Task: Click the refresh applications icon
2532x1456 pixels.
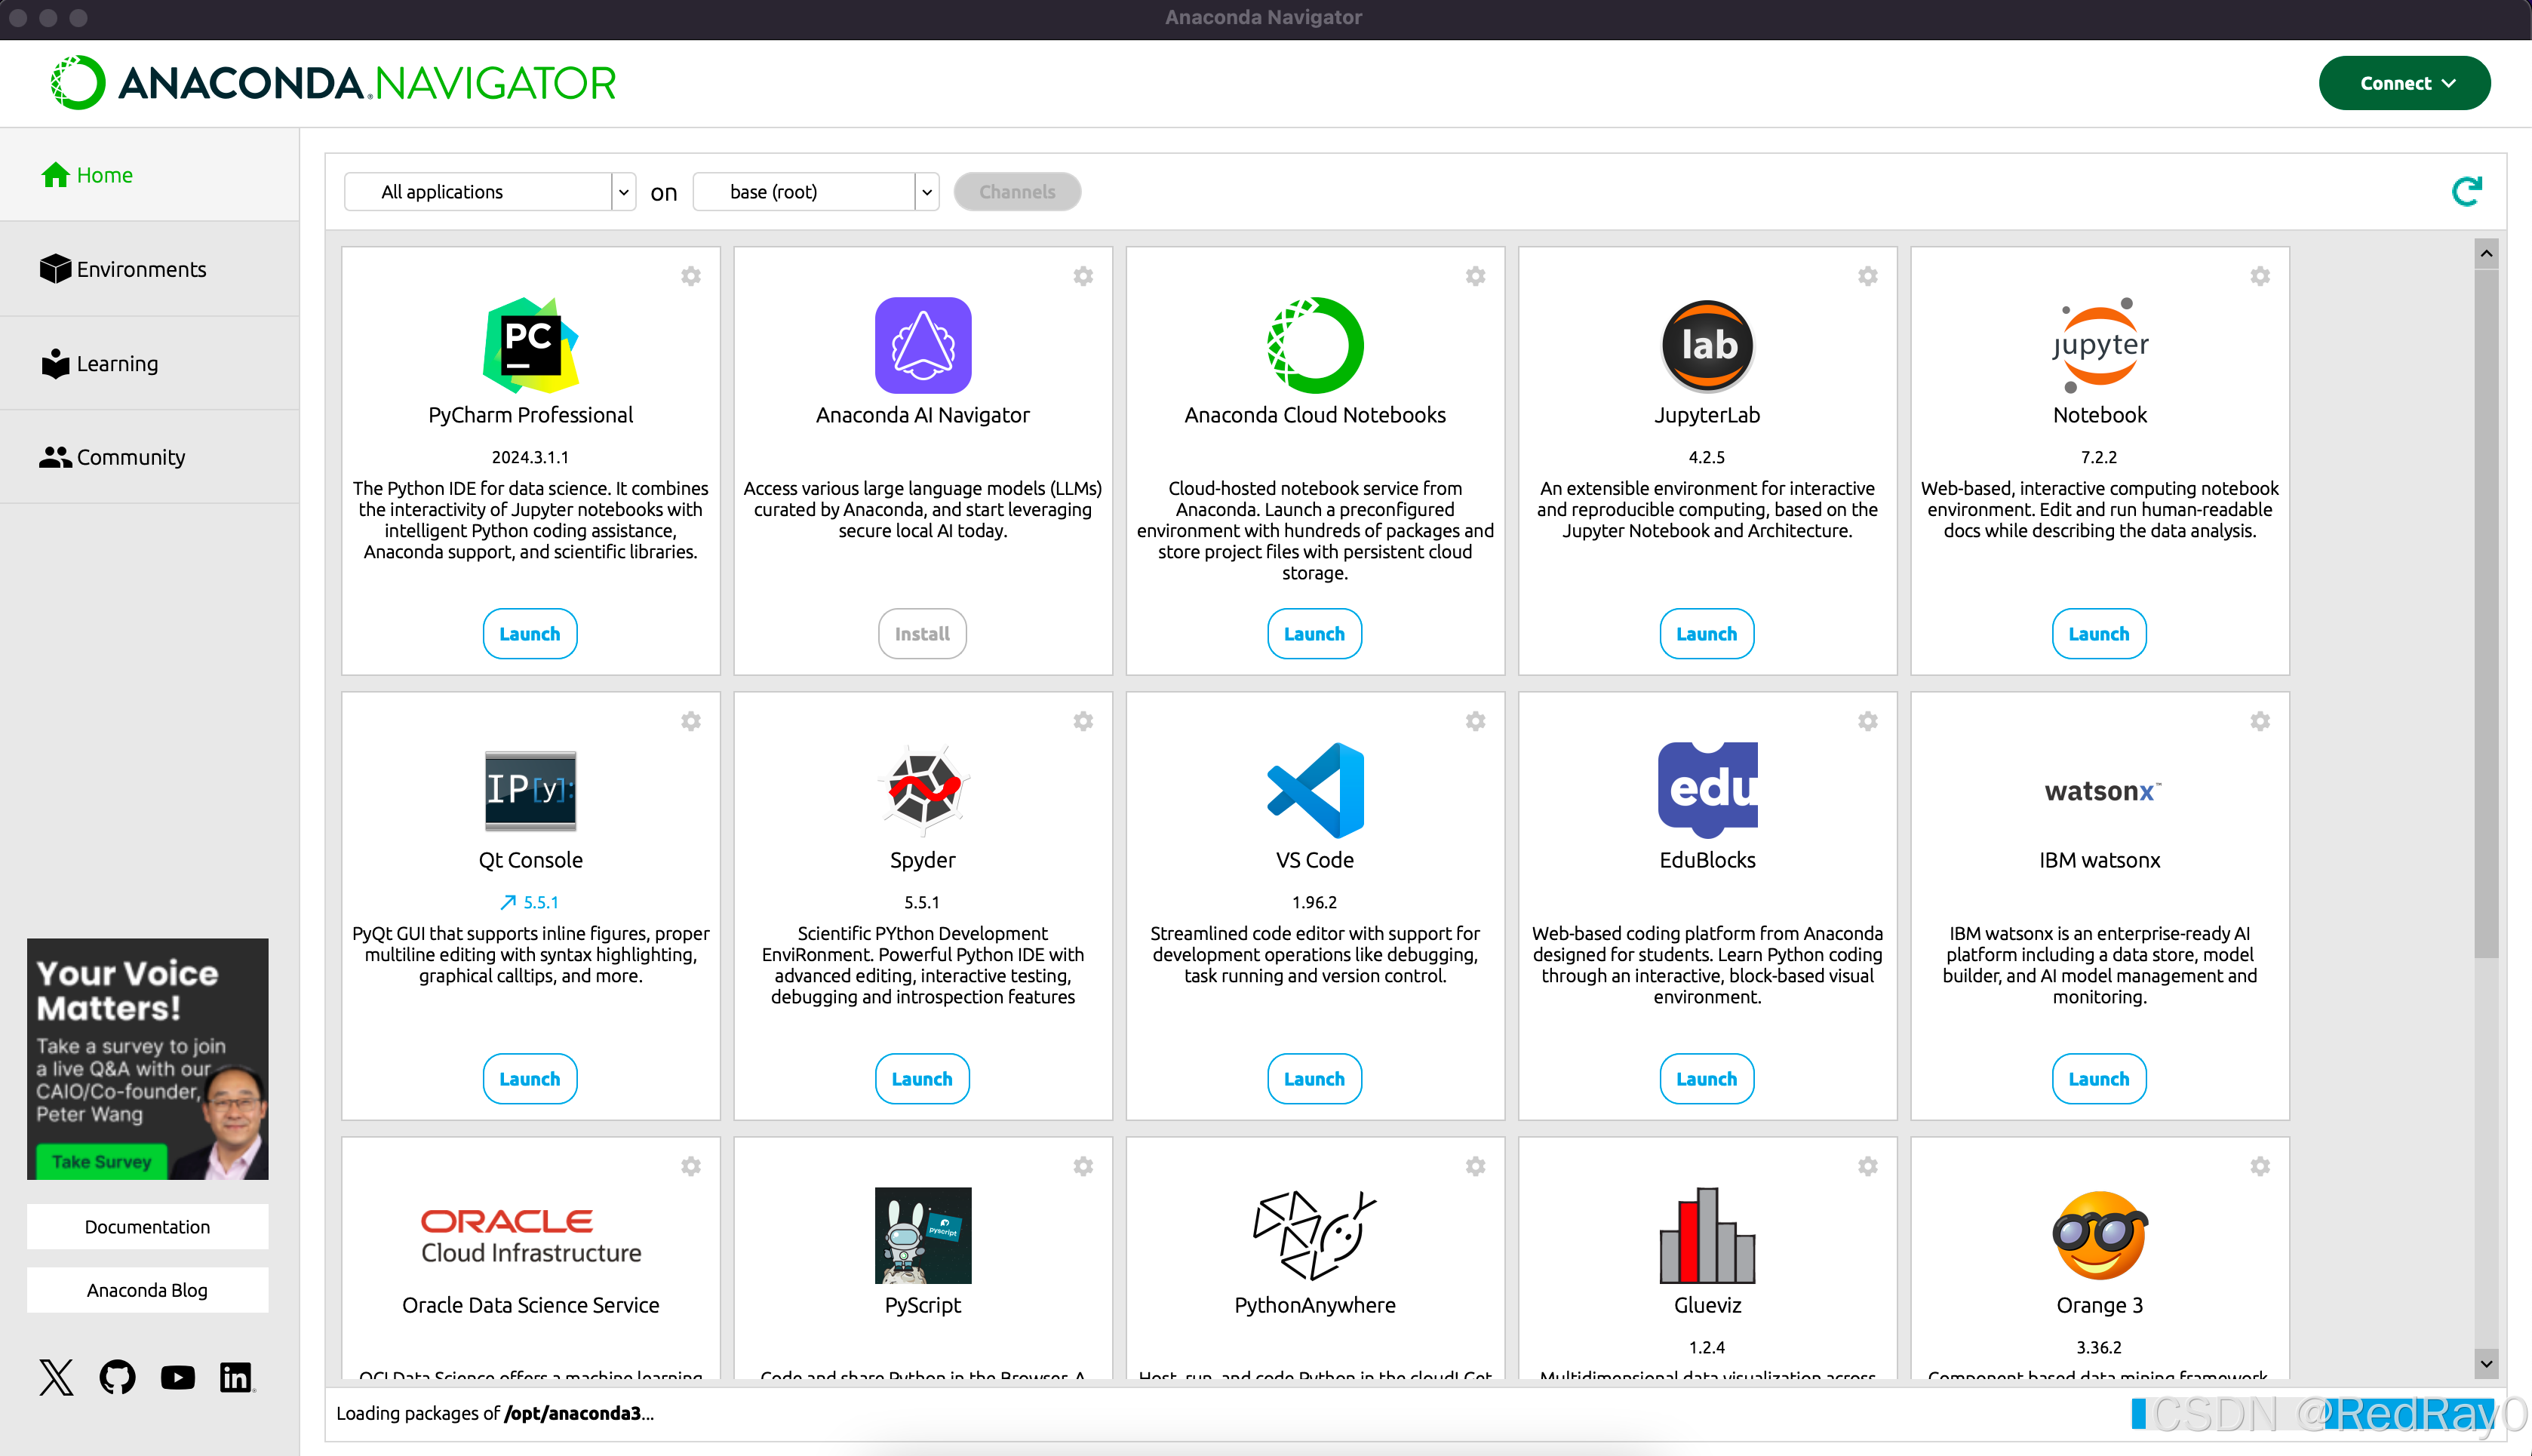Action: pyautogui.click(x=2466, y=191)
